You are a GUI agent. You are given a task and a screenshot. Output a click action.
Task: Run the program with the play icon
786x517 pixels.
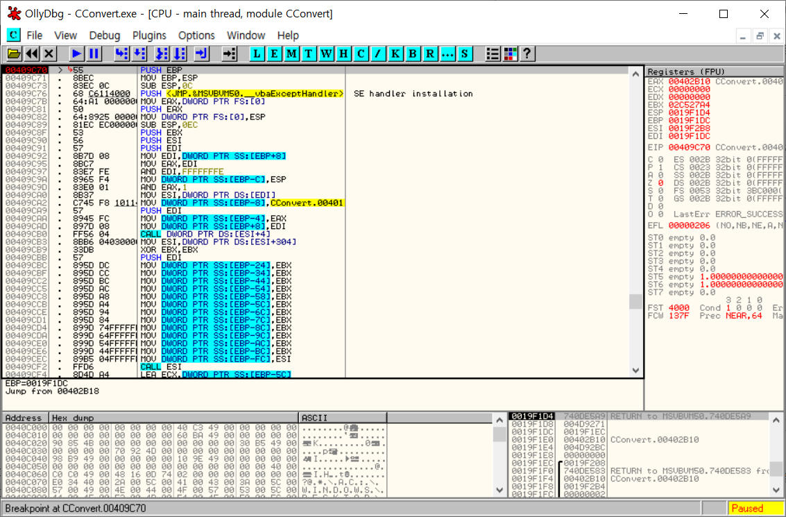click(76, 53)
